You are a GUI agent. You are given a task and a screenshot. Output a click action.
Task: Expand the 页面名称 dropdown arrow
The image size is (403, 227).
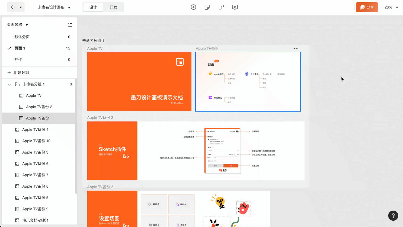[x=27, y=25]
